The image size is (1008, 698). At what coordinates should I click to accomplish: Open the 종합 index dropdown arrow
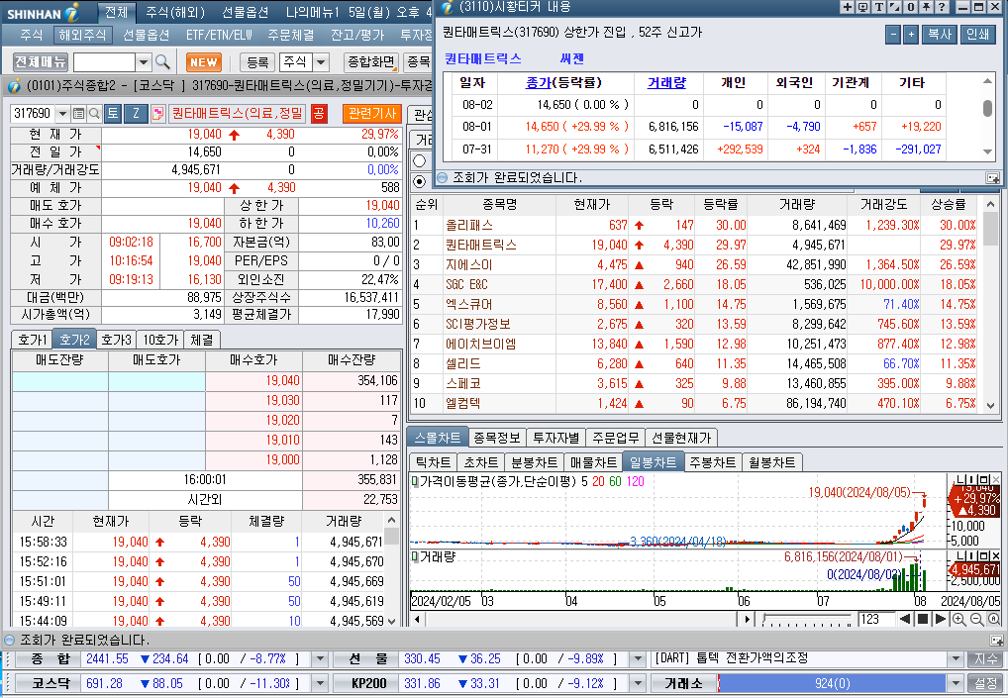point(320,659)
